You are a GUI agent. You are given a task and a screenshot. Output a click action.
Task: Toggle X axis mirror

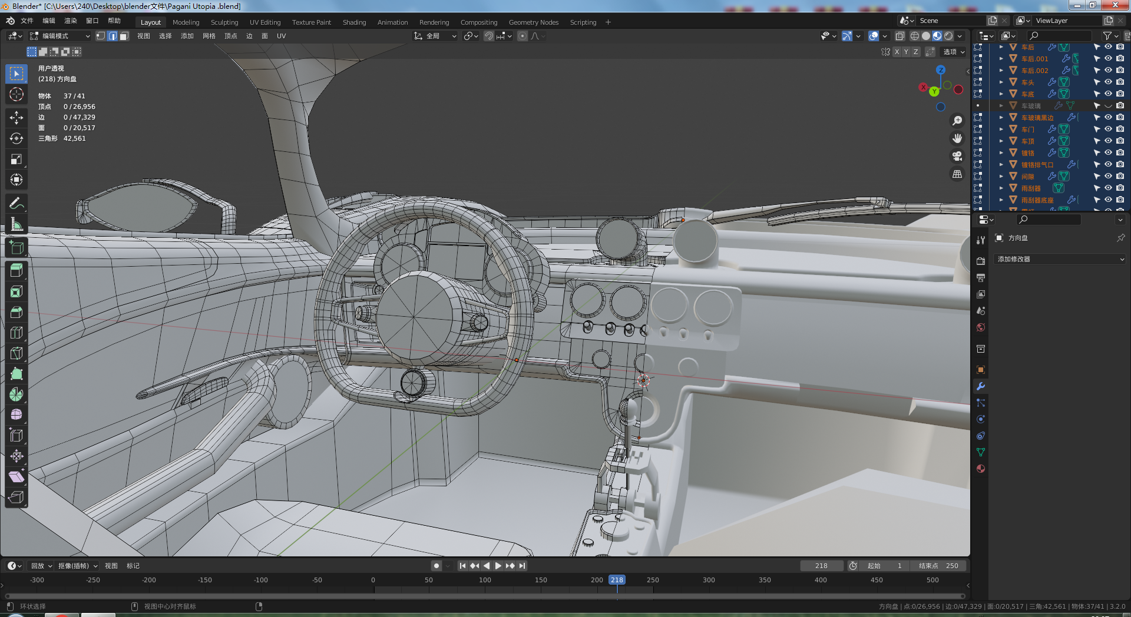(x=897, y=52)
